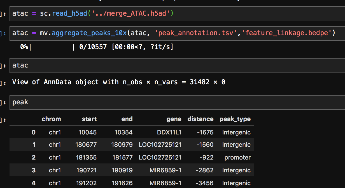This screenshot has width=345, height=188.
Task: Select start value '180677'
Action: click(x=86, y=145)
